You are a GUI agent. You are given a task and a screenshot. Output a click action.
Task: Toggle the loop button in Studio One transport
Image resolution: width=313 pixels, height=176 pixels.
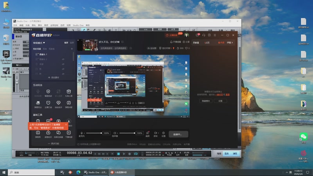[x=136, y=154]
